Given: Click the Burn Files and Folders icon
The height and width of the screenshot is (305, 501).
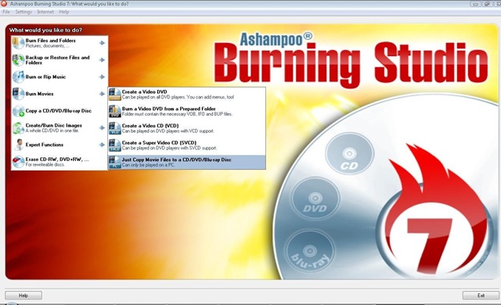Looking at the screenshot, I should pos(18,43).
